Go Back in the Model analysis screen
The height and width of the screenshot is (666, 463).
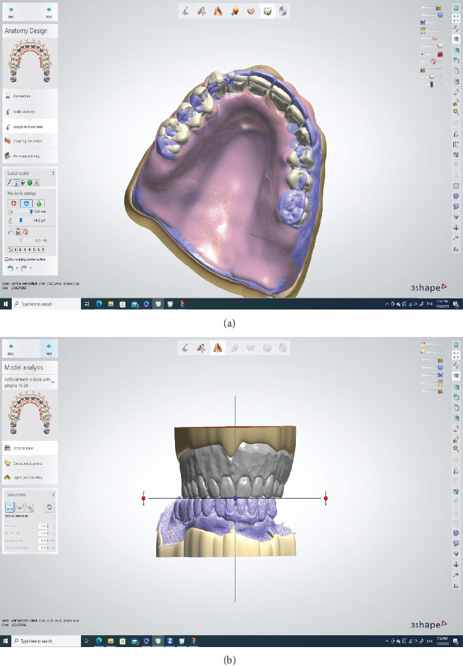point(11,349)
